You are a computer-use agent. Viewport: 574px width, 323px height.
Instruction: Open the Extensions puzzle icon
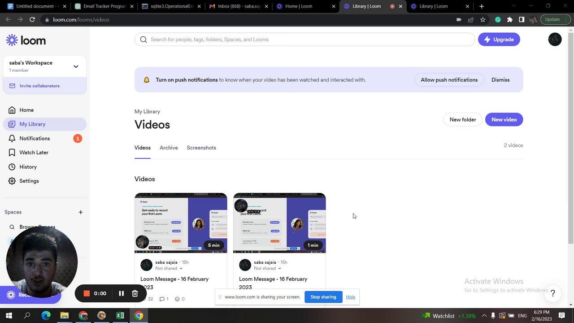pos(509,20)
